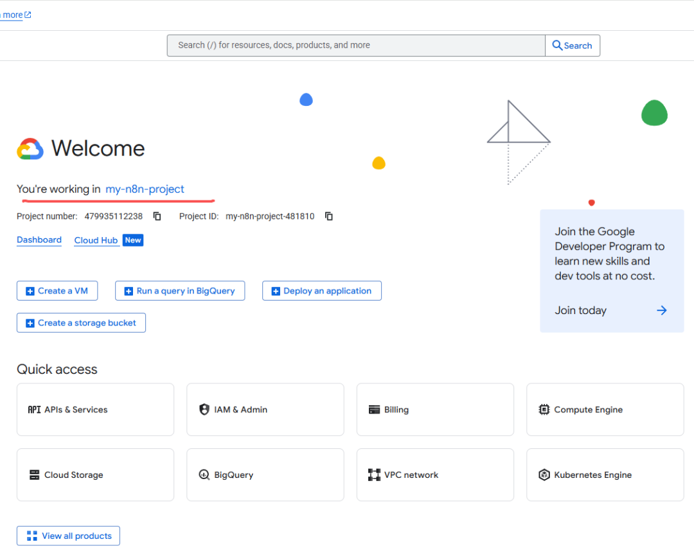Viewport: 694px width, 553px height.
Task: Open the Cloud Hub link
Action: 96,240
